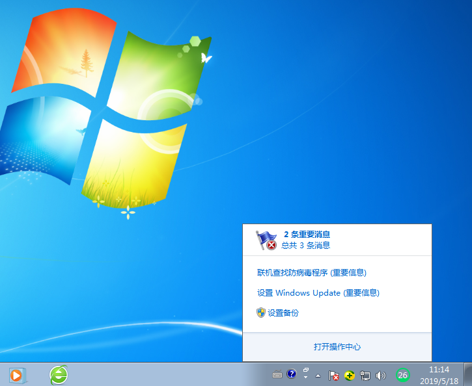Show hidden tray icons with the up arrow
The width and height of the screenshot is (472, 386).
click(x=318, y=375)
